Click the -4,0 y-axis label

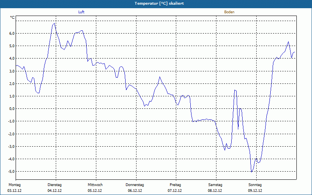[x=11, y=159]
